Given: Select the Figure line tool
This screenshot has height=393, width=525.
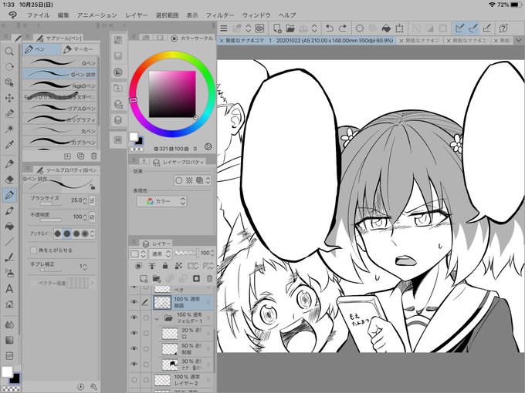Looking at the screenshot, I should coord(9,242).
